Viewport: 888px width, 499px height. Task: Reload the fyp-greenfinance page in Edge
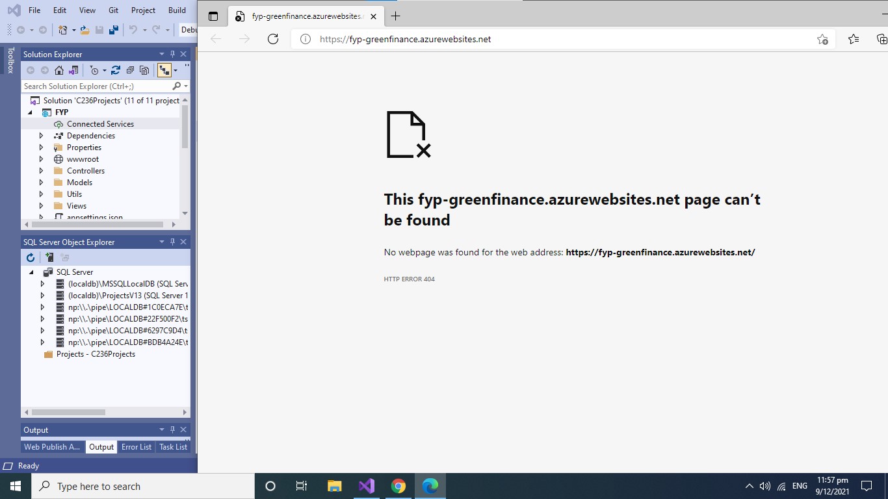(272, 39)
